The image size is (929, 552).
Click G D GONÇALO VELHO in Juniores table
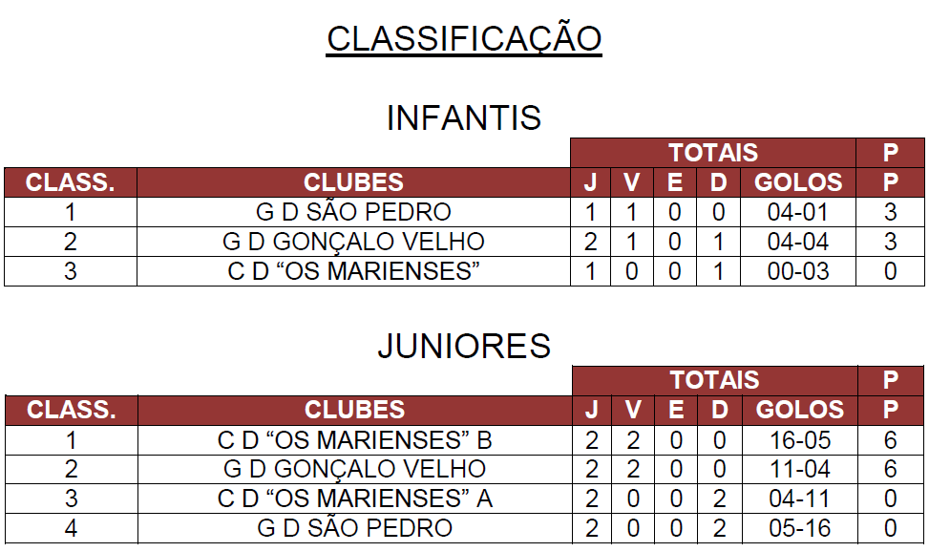click(354, 469)
